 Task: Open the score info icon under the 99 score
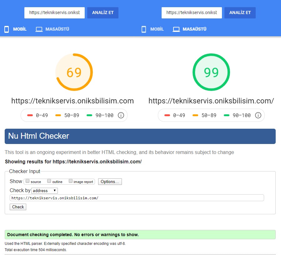(258, 115)
